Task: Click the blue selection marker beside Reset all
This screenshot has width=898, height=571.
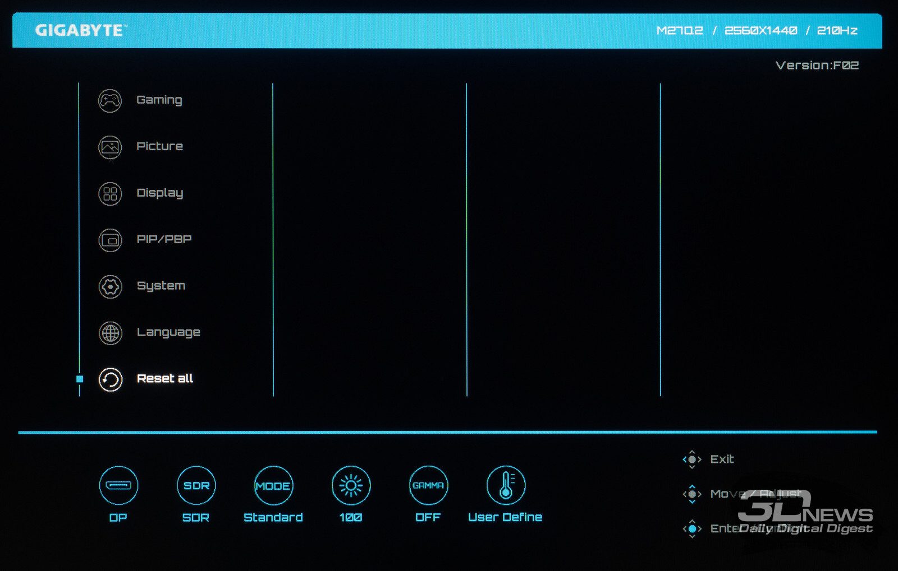Action: coord(80,379)
